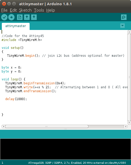Click the horizontal scrollbar right arrow
This screenshot has height=165, width=131.
(x=126, y=126)
